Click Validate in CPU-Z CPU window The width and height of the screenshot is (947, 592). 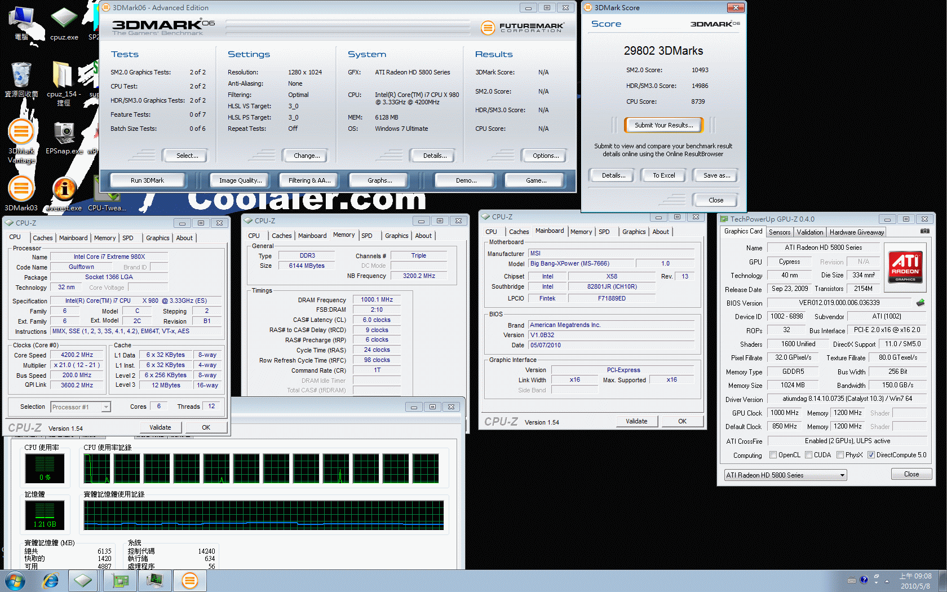[160, 427]
